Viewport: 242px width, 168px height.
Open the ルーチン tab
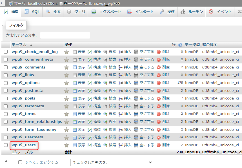click(192, 12)
